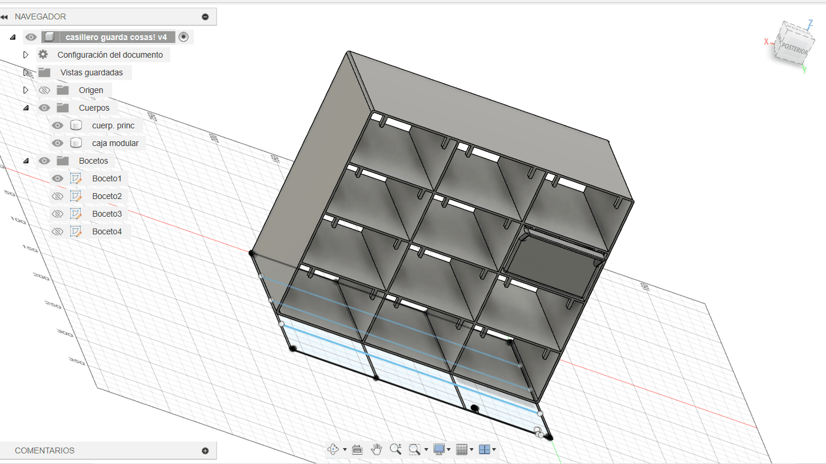Viewport: 826px width, 464px height.
Task: Open the Viewports dropdown arrow
Action: pos(494,450)
